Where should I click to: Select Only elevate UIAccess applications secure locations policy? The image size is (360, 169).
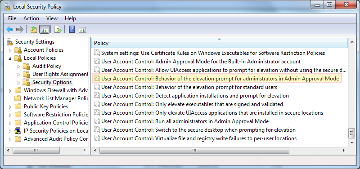[212, 113]
